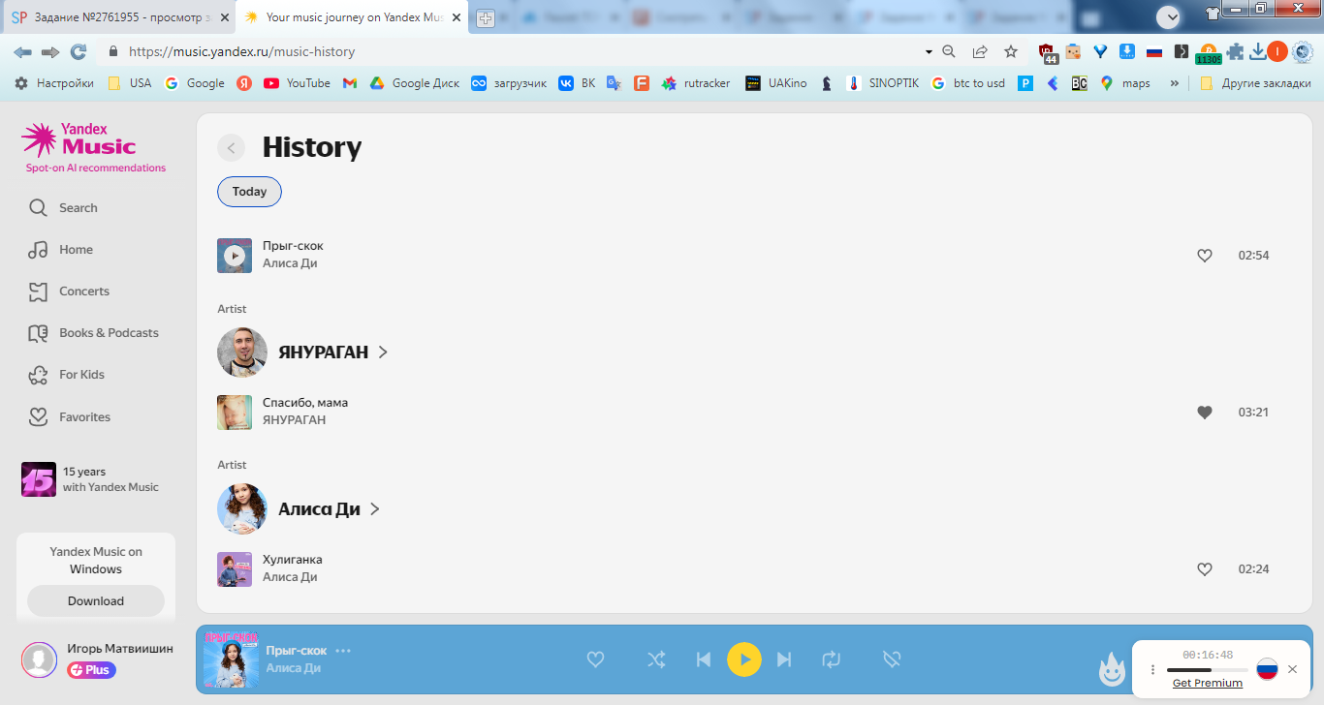Click browser forward arrow
Image resolution: width=1324 pixels, height=705 pixels.
click(x=50, y=51)
